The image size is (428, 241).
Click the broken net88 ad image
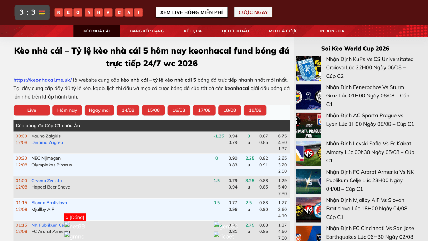(75, 226)
